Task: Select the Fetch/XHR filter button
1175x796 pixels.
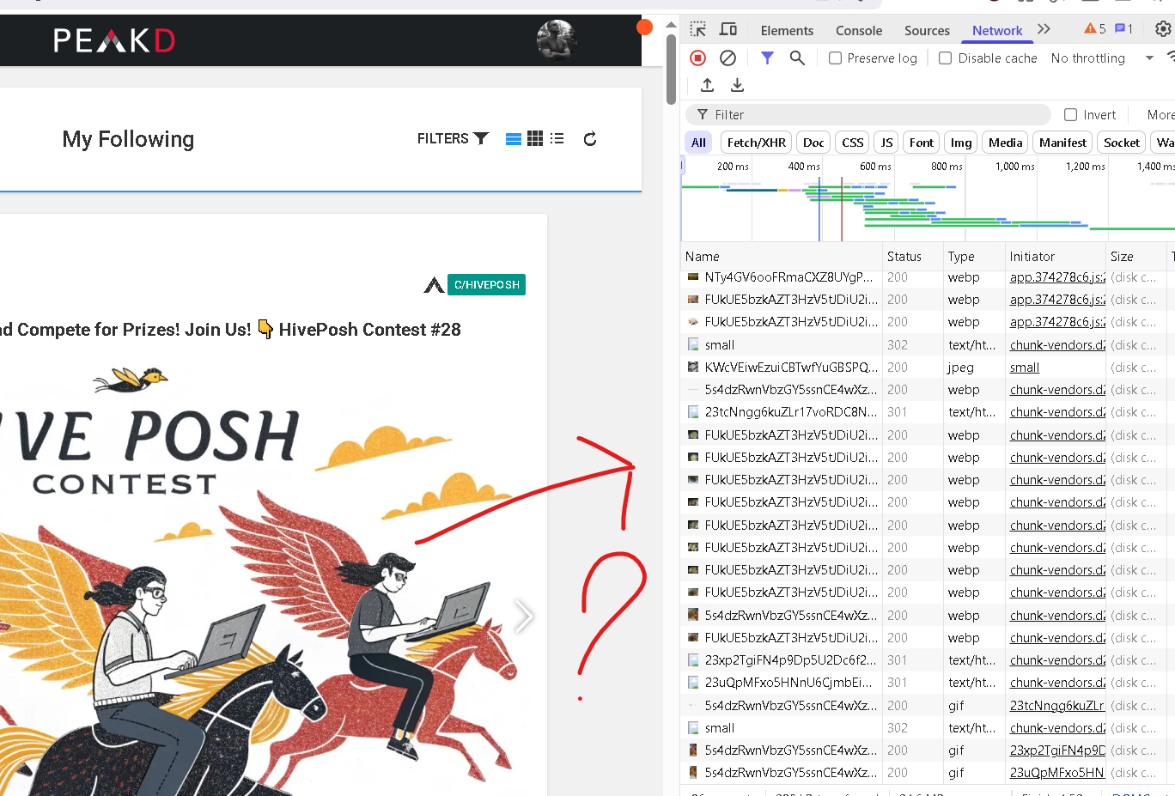Action: point(756,143)
